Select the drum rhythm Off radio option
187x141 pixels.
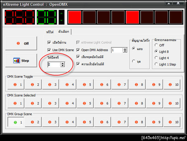click(156, 45)
